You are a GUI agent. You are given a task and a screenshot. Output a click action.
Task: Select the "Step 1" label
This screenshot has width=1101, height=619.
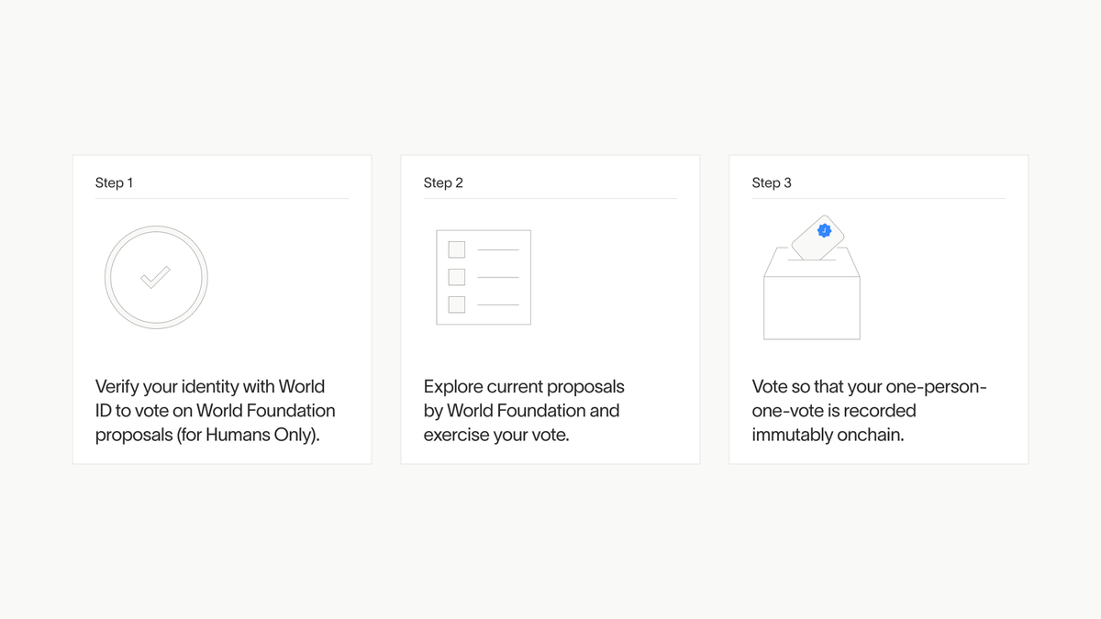point(114,182)
